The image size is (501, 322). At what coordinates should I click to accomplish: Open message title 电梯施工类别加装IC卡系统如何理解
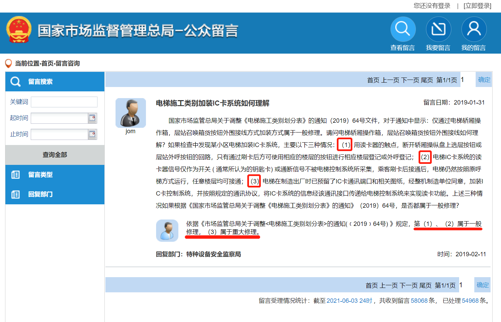pos(212,103)
